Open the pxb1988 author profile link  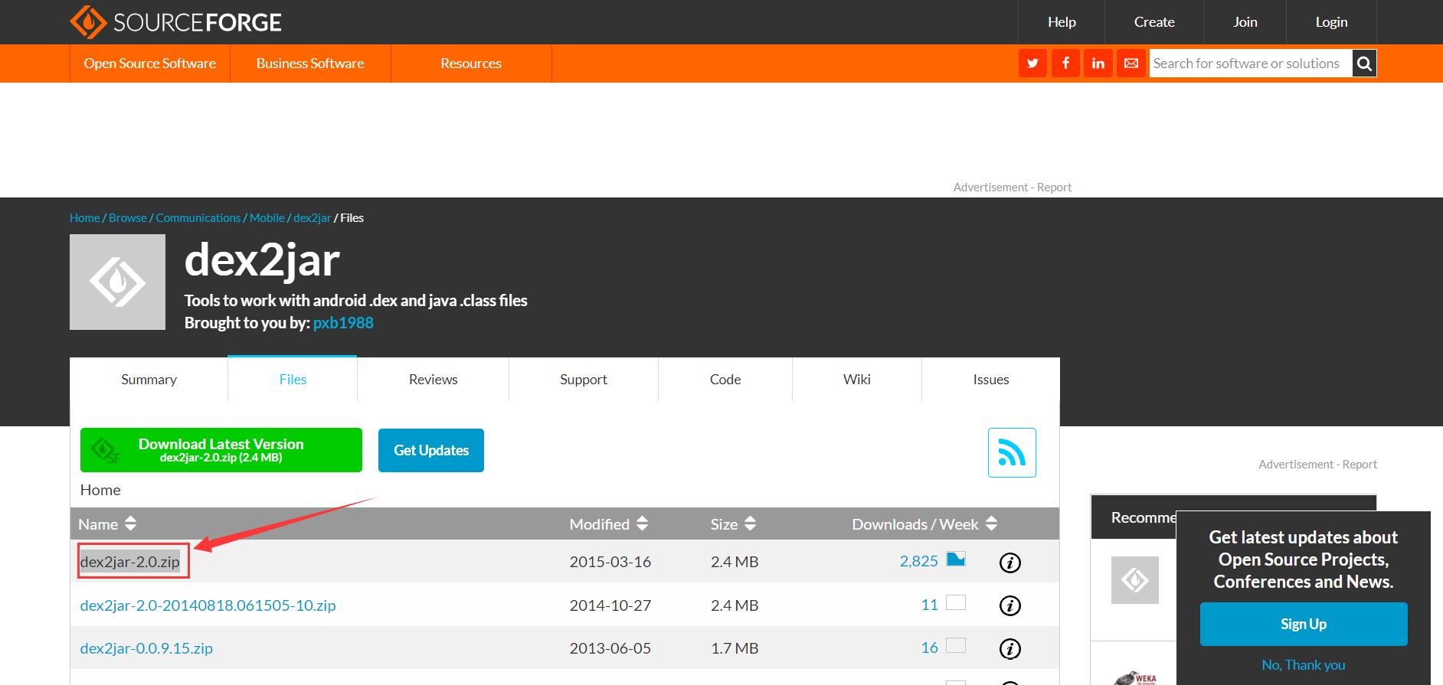click(x=343, y=323)
